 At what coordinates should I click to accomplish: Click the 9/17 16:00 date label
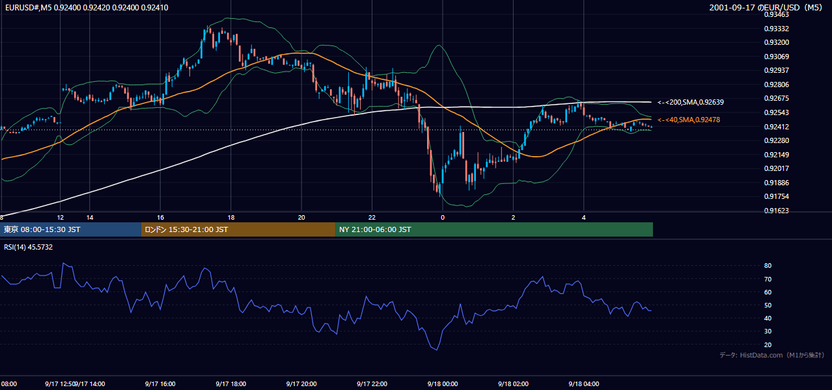click(160, 384)
